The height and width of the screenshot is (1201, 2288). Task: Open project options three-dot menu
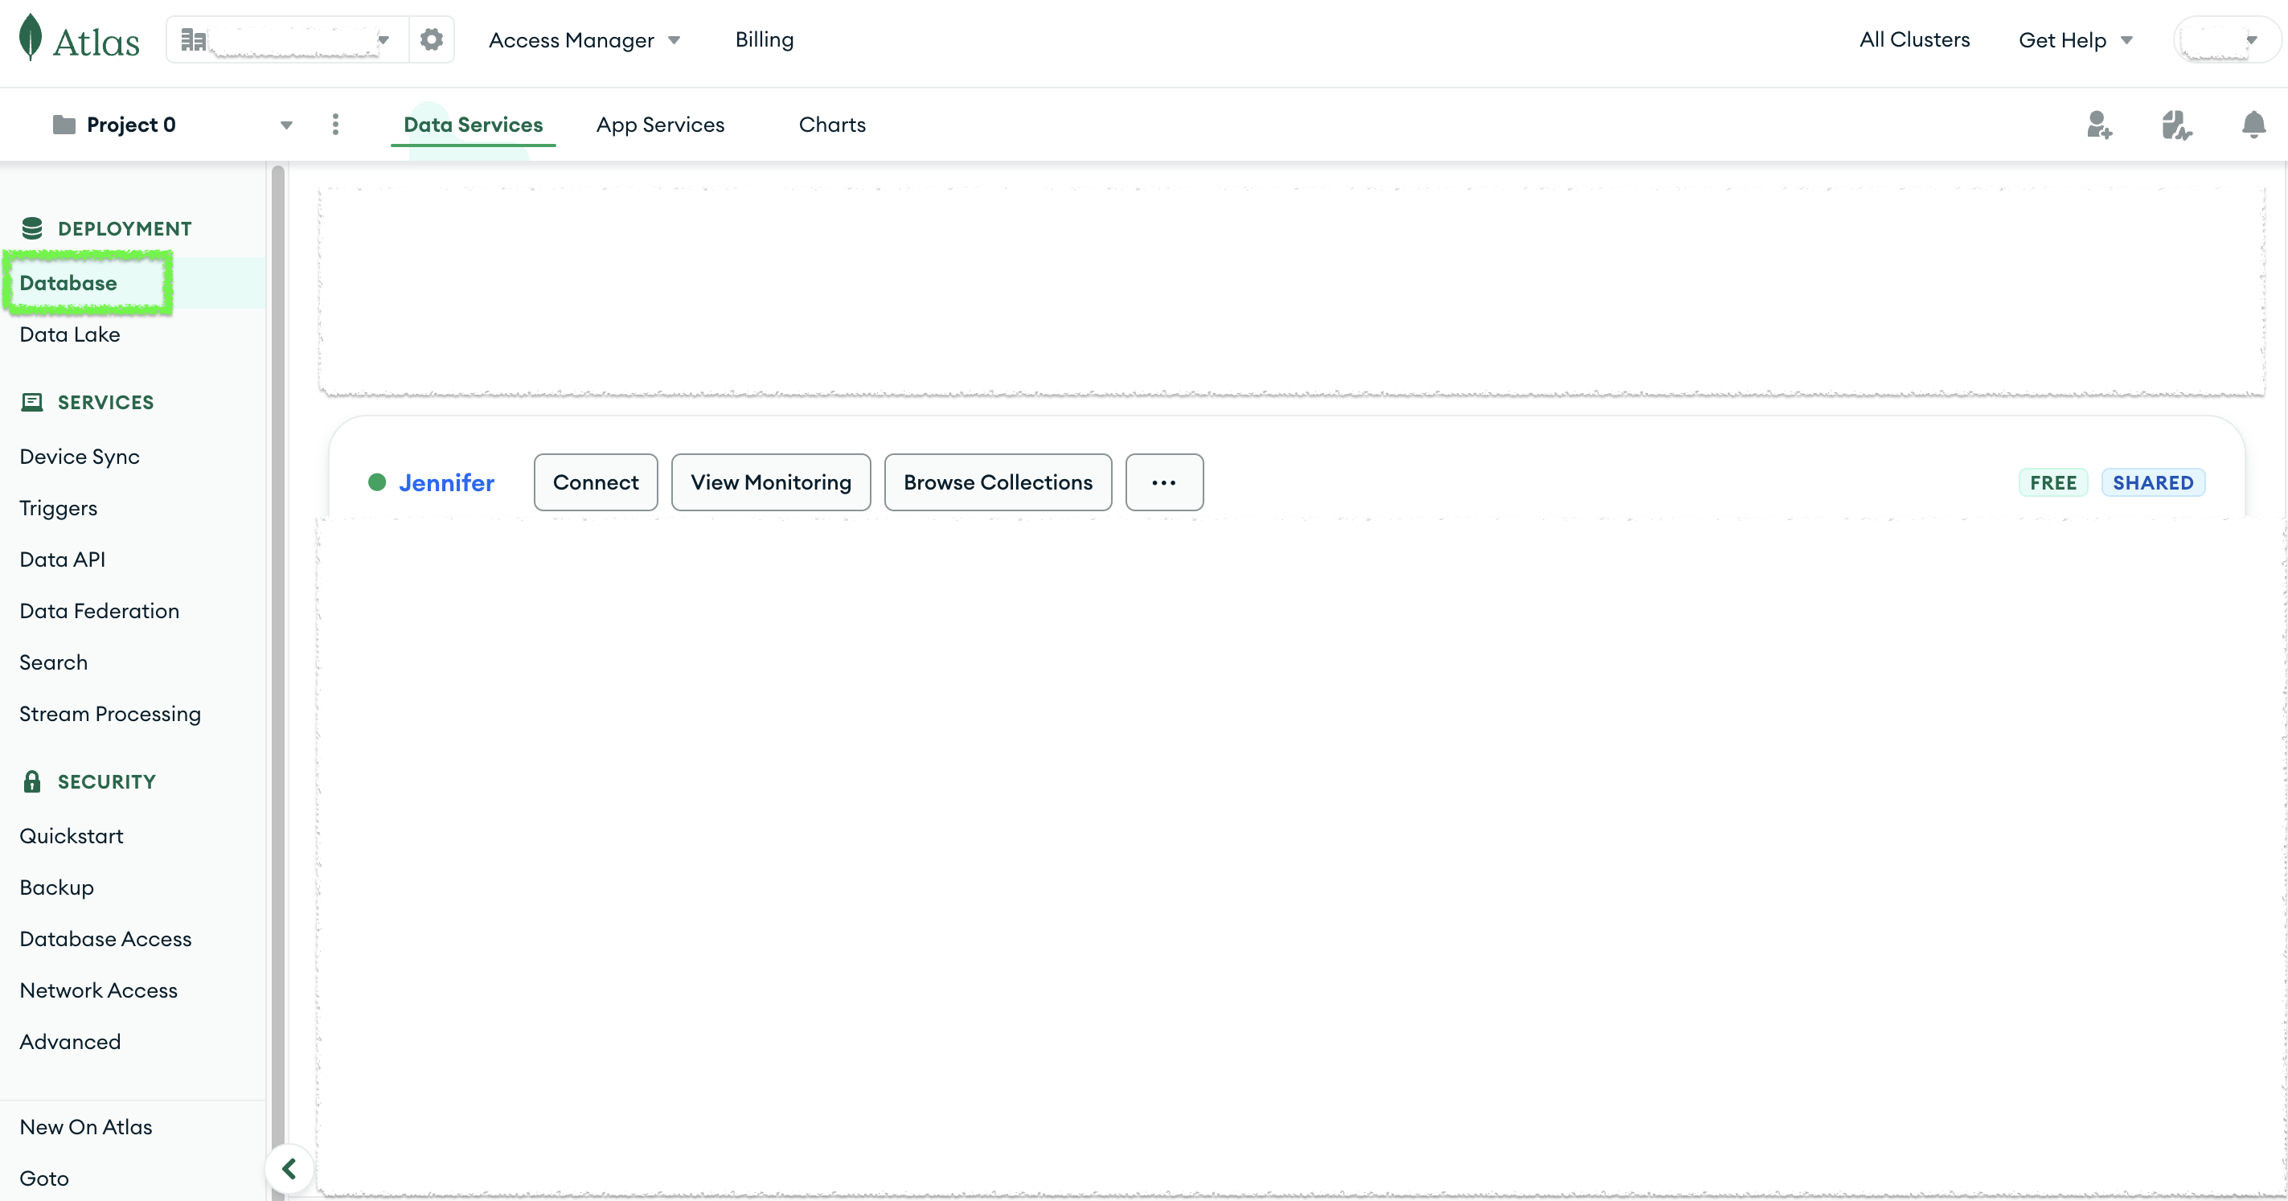(x=335, y=125)
